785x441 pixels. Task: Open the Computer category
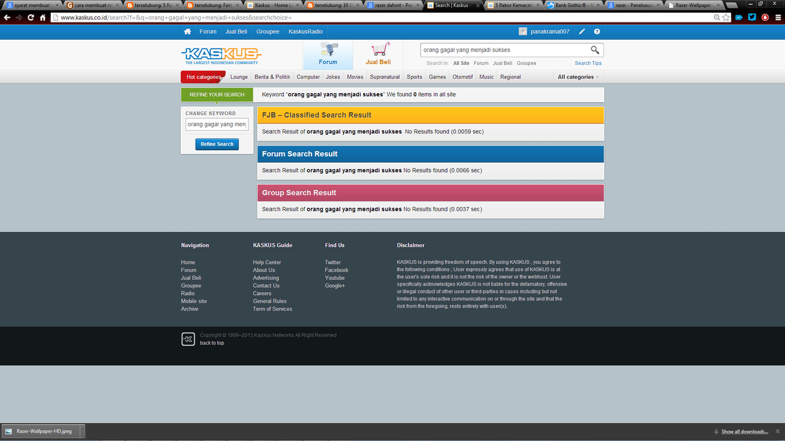308,77
